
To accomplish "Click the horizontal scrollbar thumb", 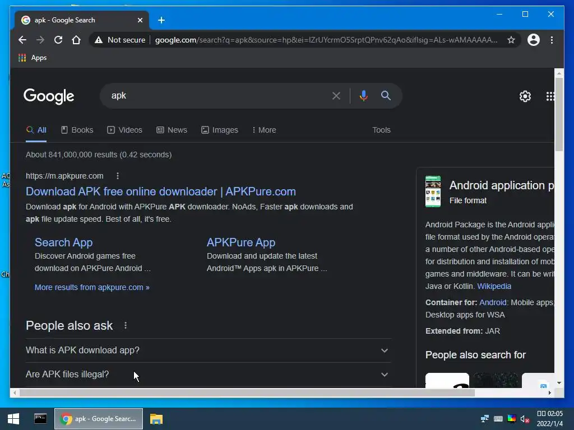I will point(247,393).
